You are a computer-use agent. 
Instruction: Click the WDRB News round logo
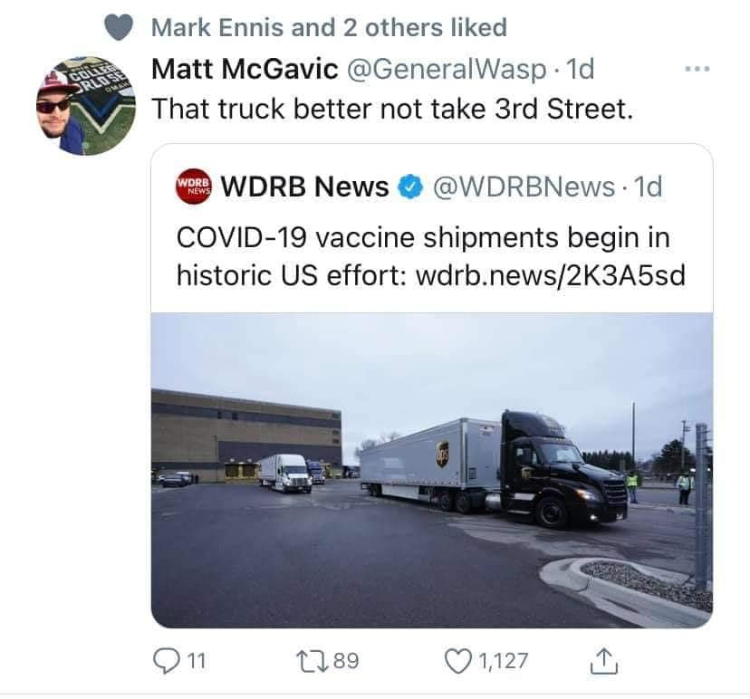pyautogui.click(x=193, y=186)
